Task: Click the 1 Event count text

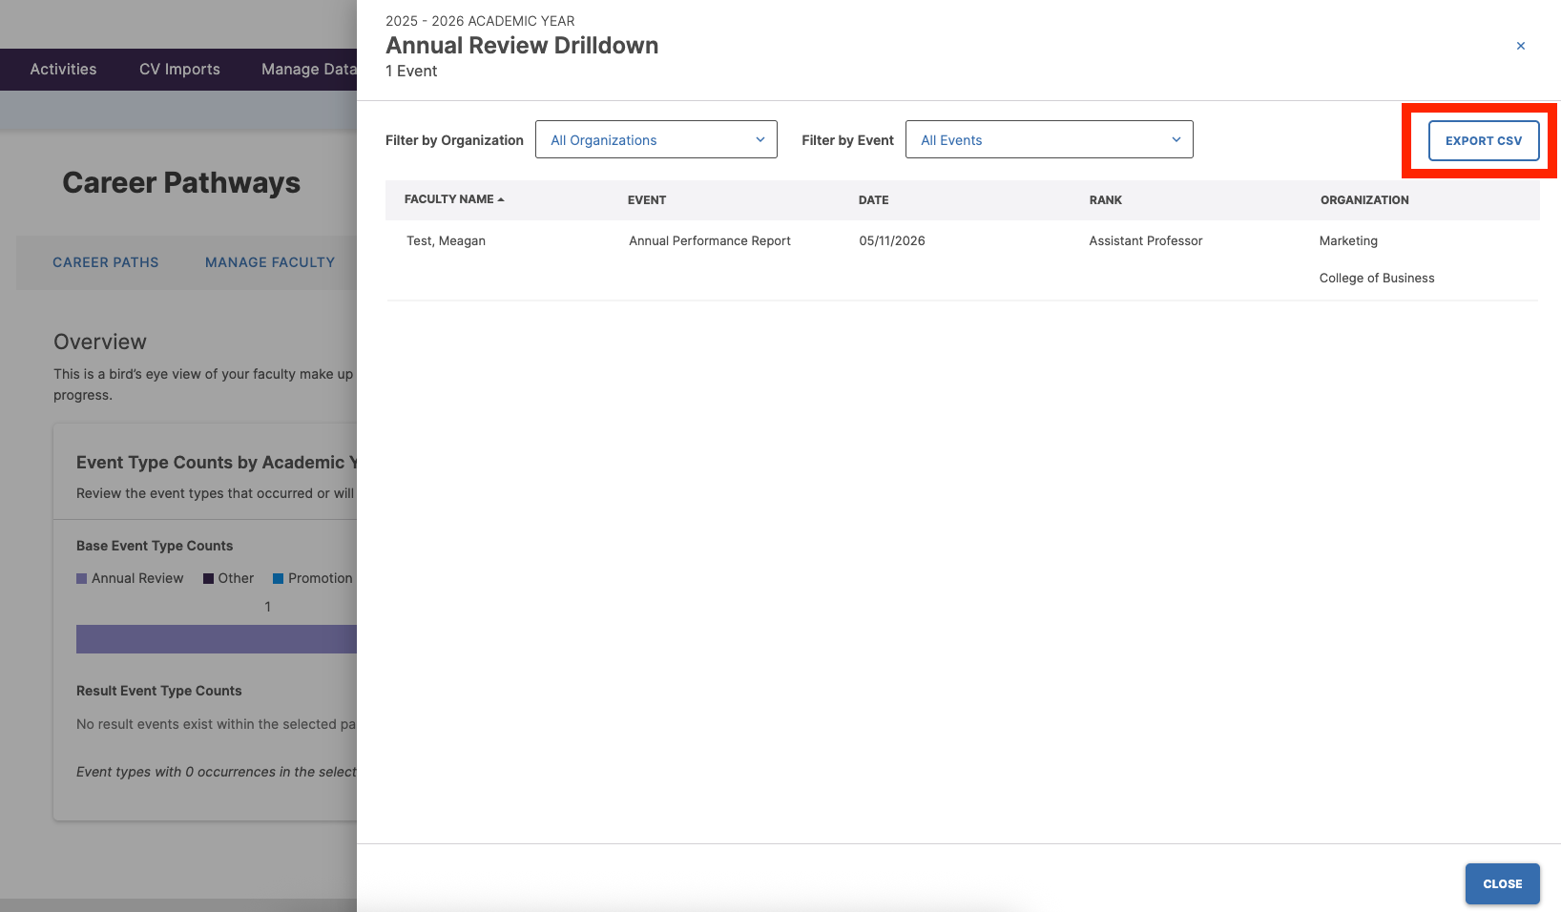Action: (x=411, y=71)
